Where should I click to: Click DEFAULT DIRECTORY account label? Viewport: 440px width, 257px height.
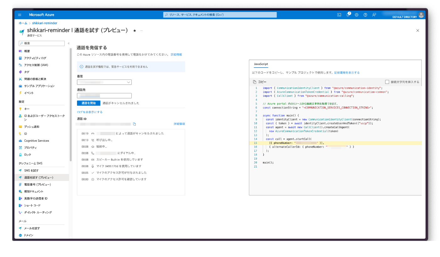(x=404, y=17)
